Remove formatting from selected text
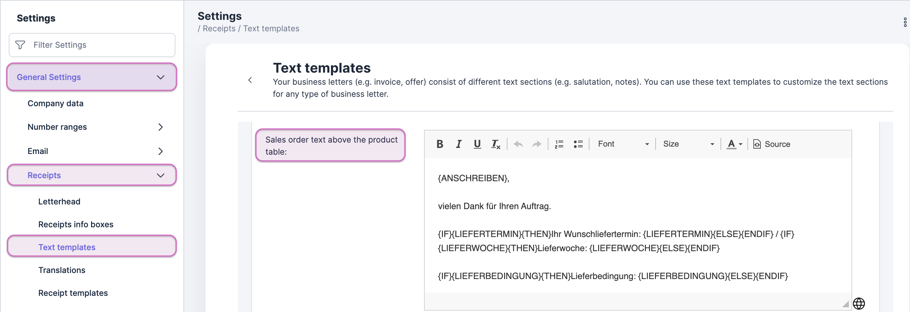910x312 pixels. point(496,144)
